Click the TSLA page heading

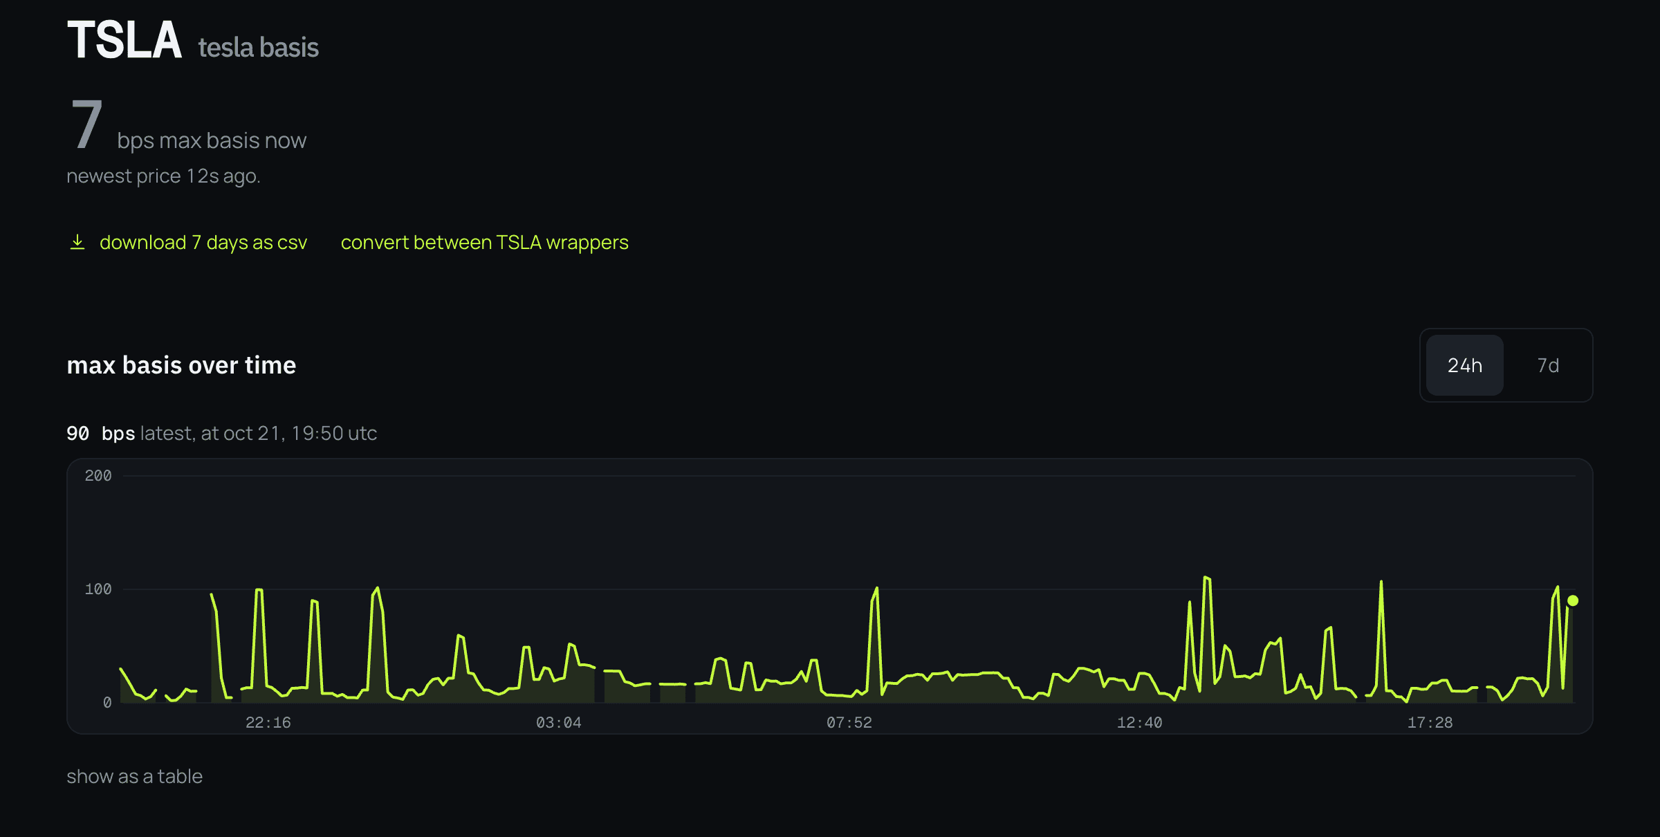(x=124, y=39)
